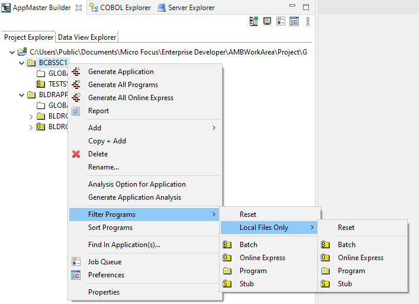The height and width of the screenshot is (304, 419).
Task: Click Reset in Filter Programs submenu
Action: coord(270,215)
